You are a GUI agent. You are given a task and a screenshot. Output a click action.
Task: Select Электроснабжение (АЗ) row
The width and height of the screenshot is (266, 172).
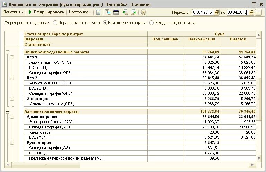[x=86, y=122]
